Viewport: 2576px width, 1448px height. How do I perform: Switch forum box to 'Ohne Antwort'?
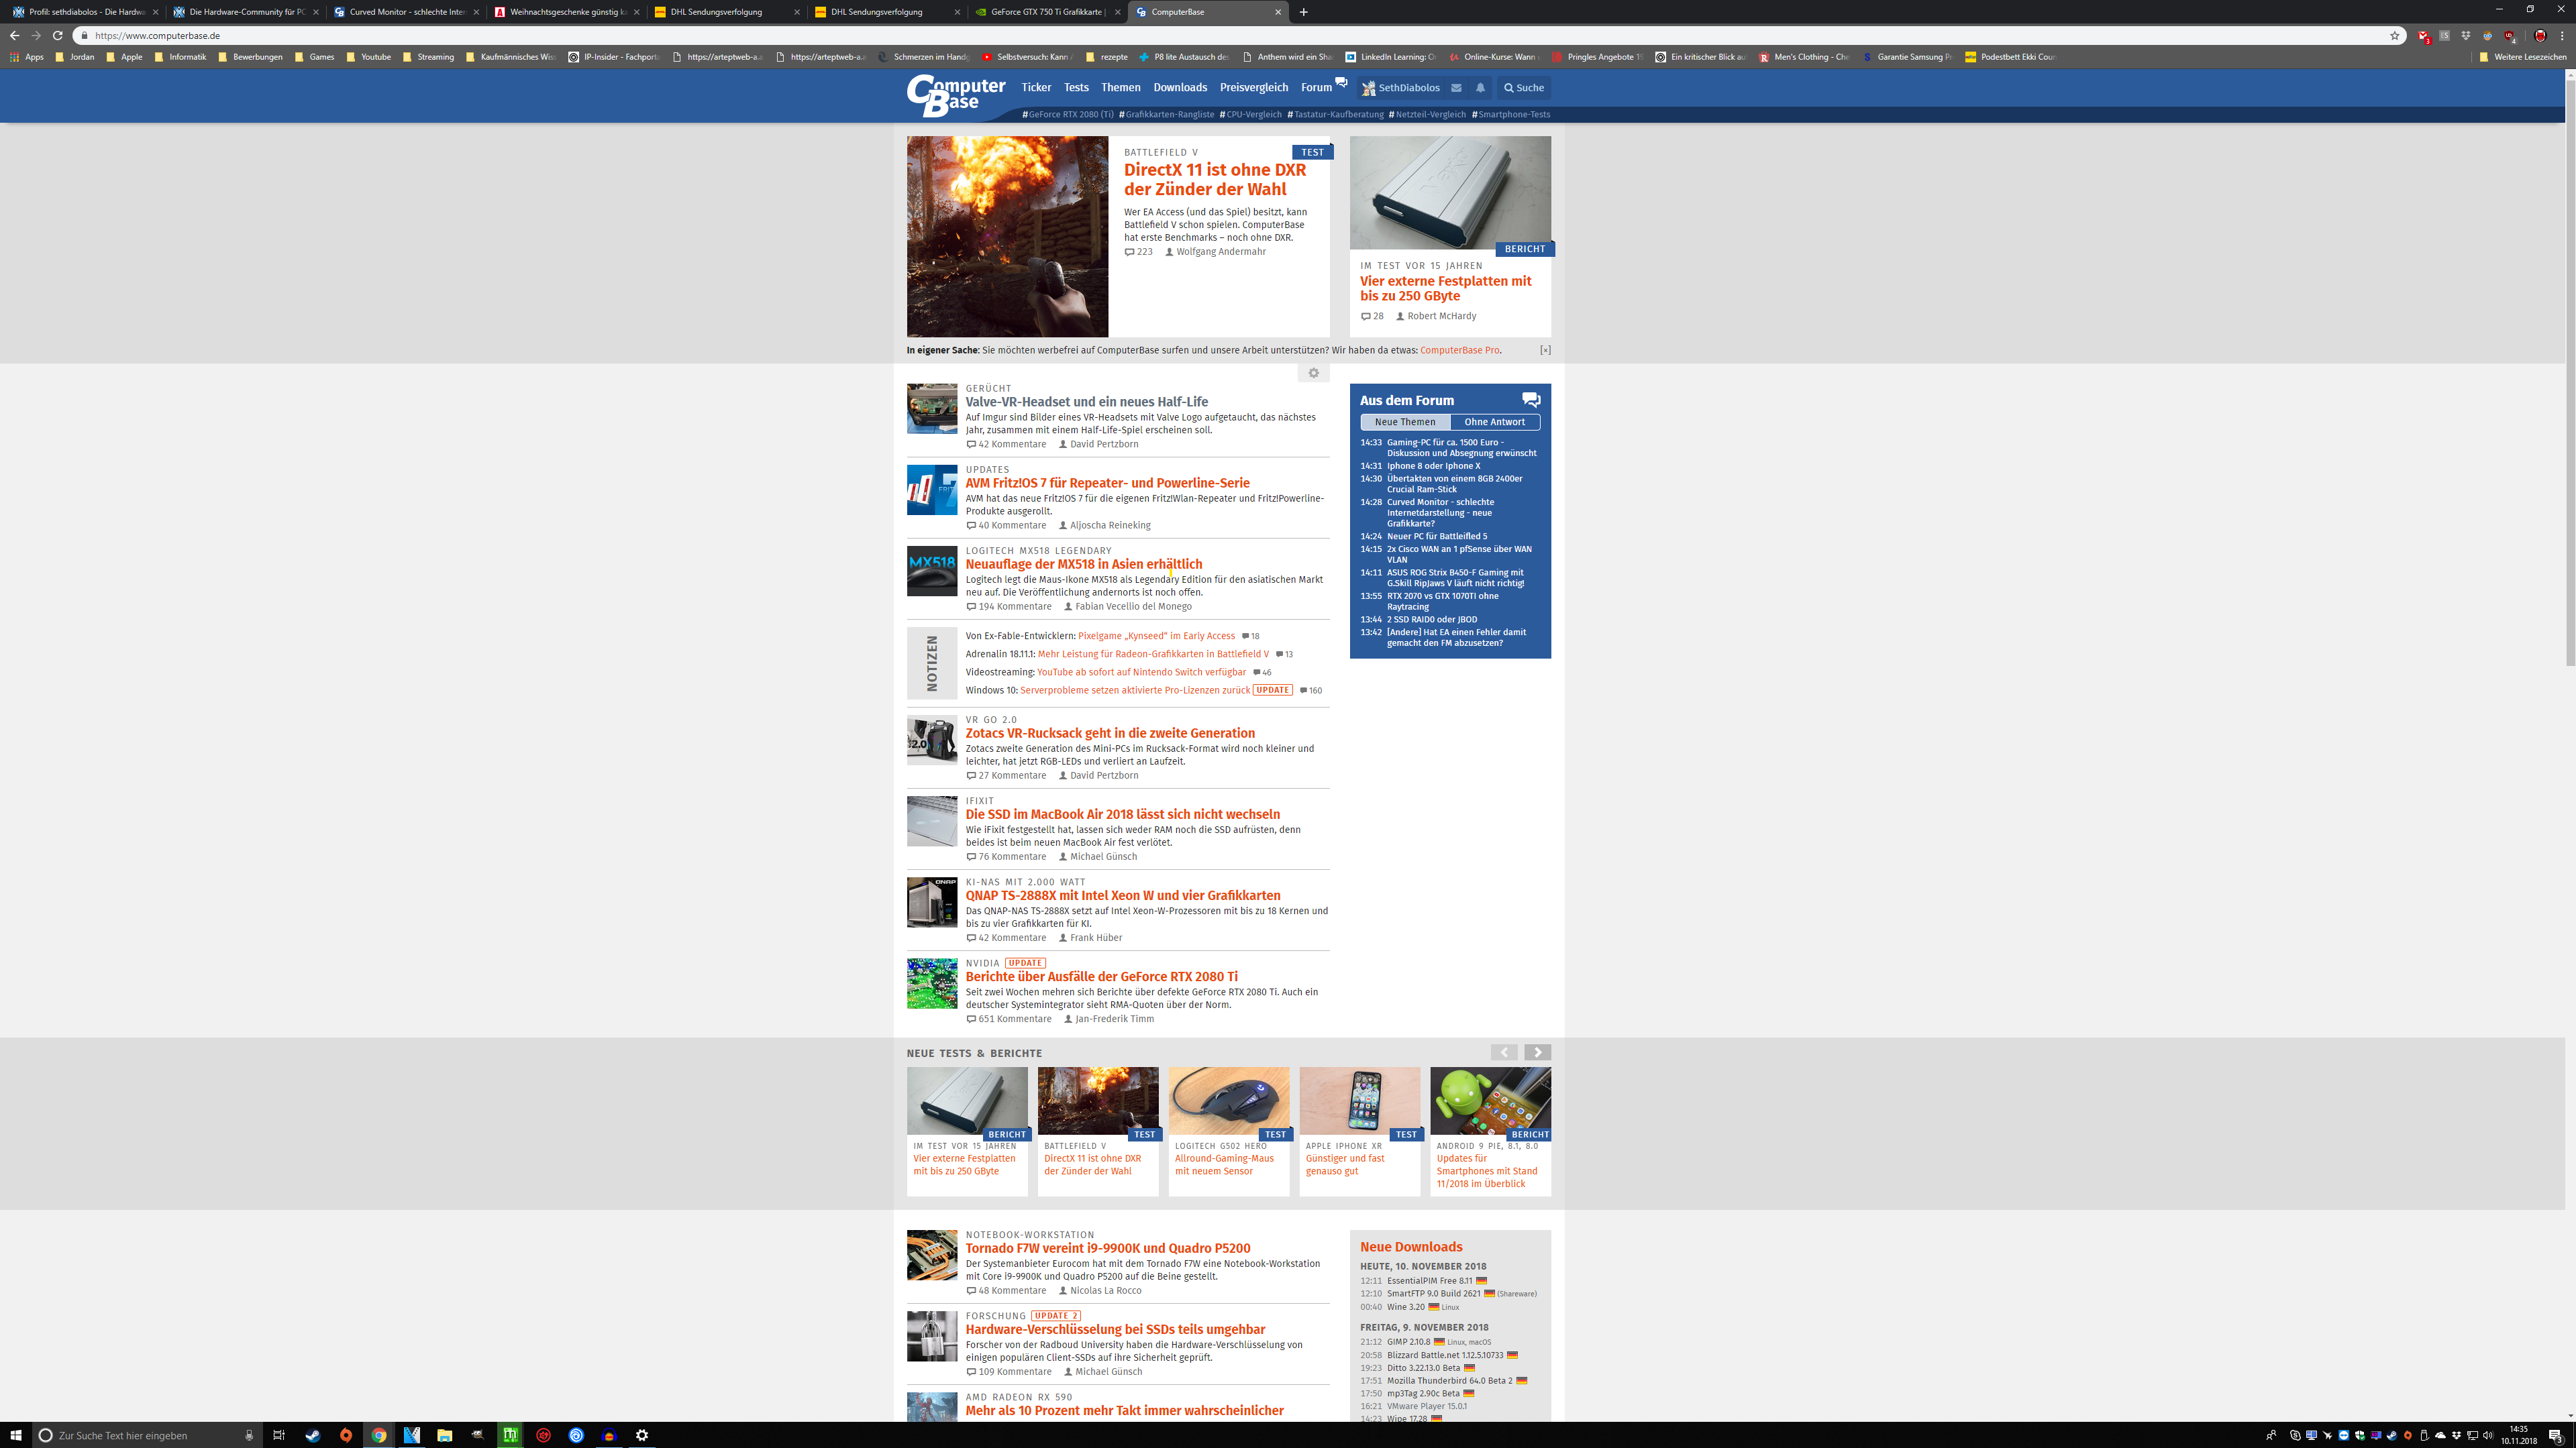[x=1494, y=422]
